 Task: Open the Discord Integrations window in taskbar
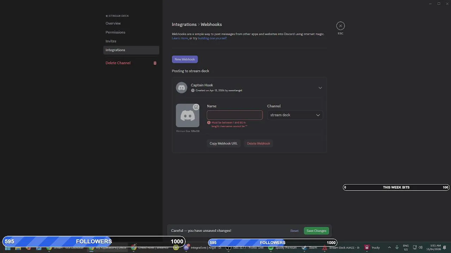coord(203,248)
